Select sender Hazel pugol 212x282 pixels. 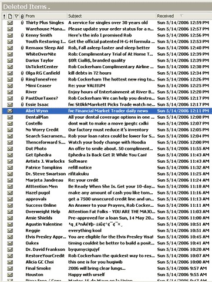[x=38, y=193]
